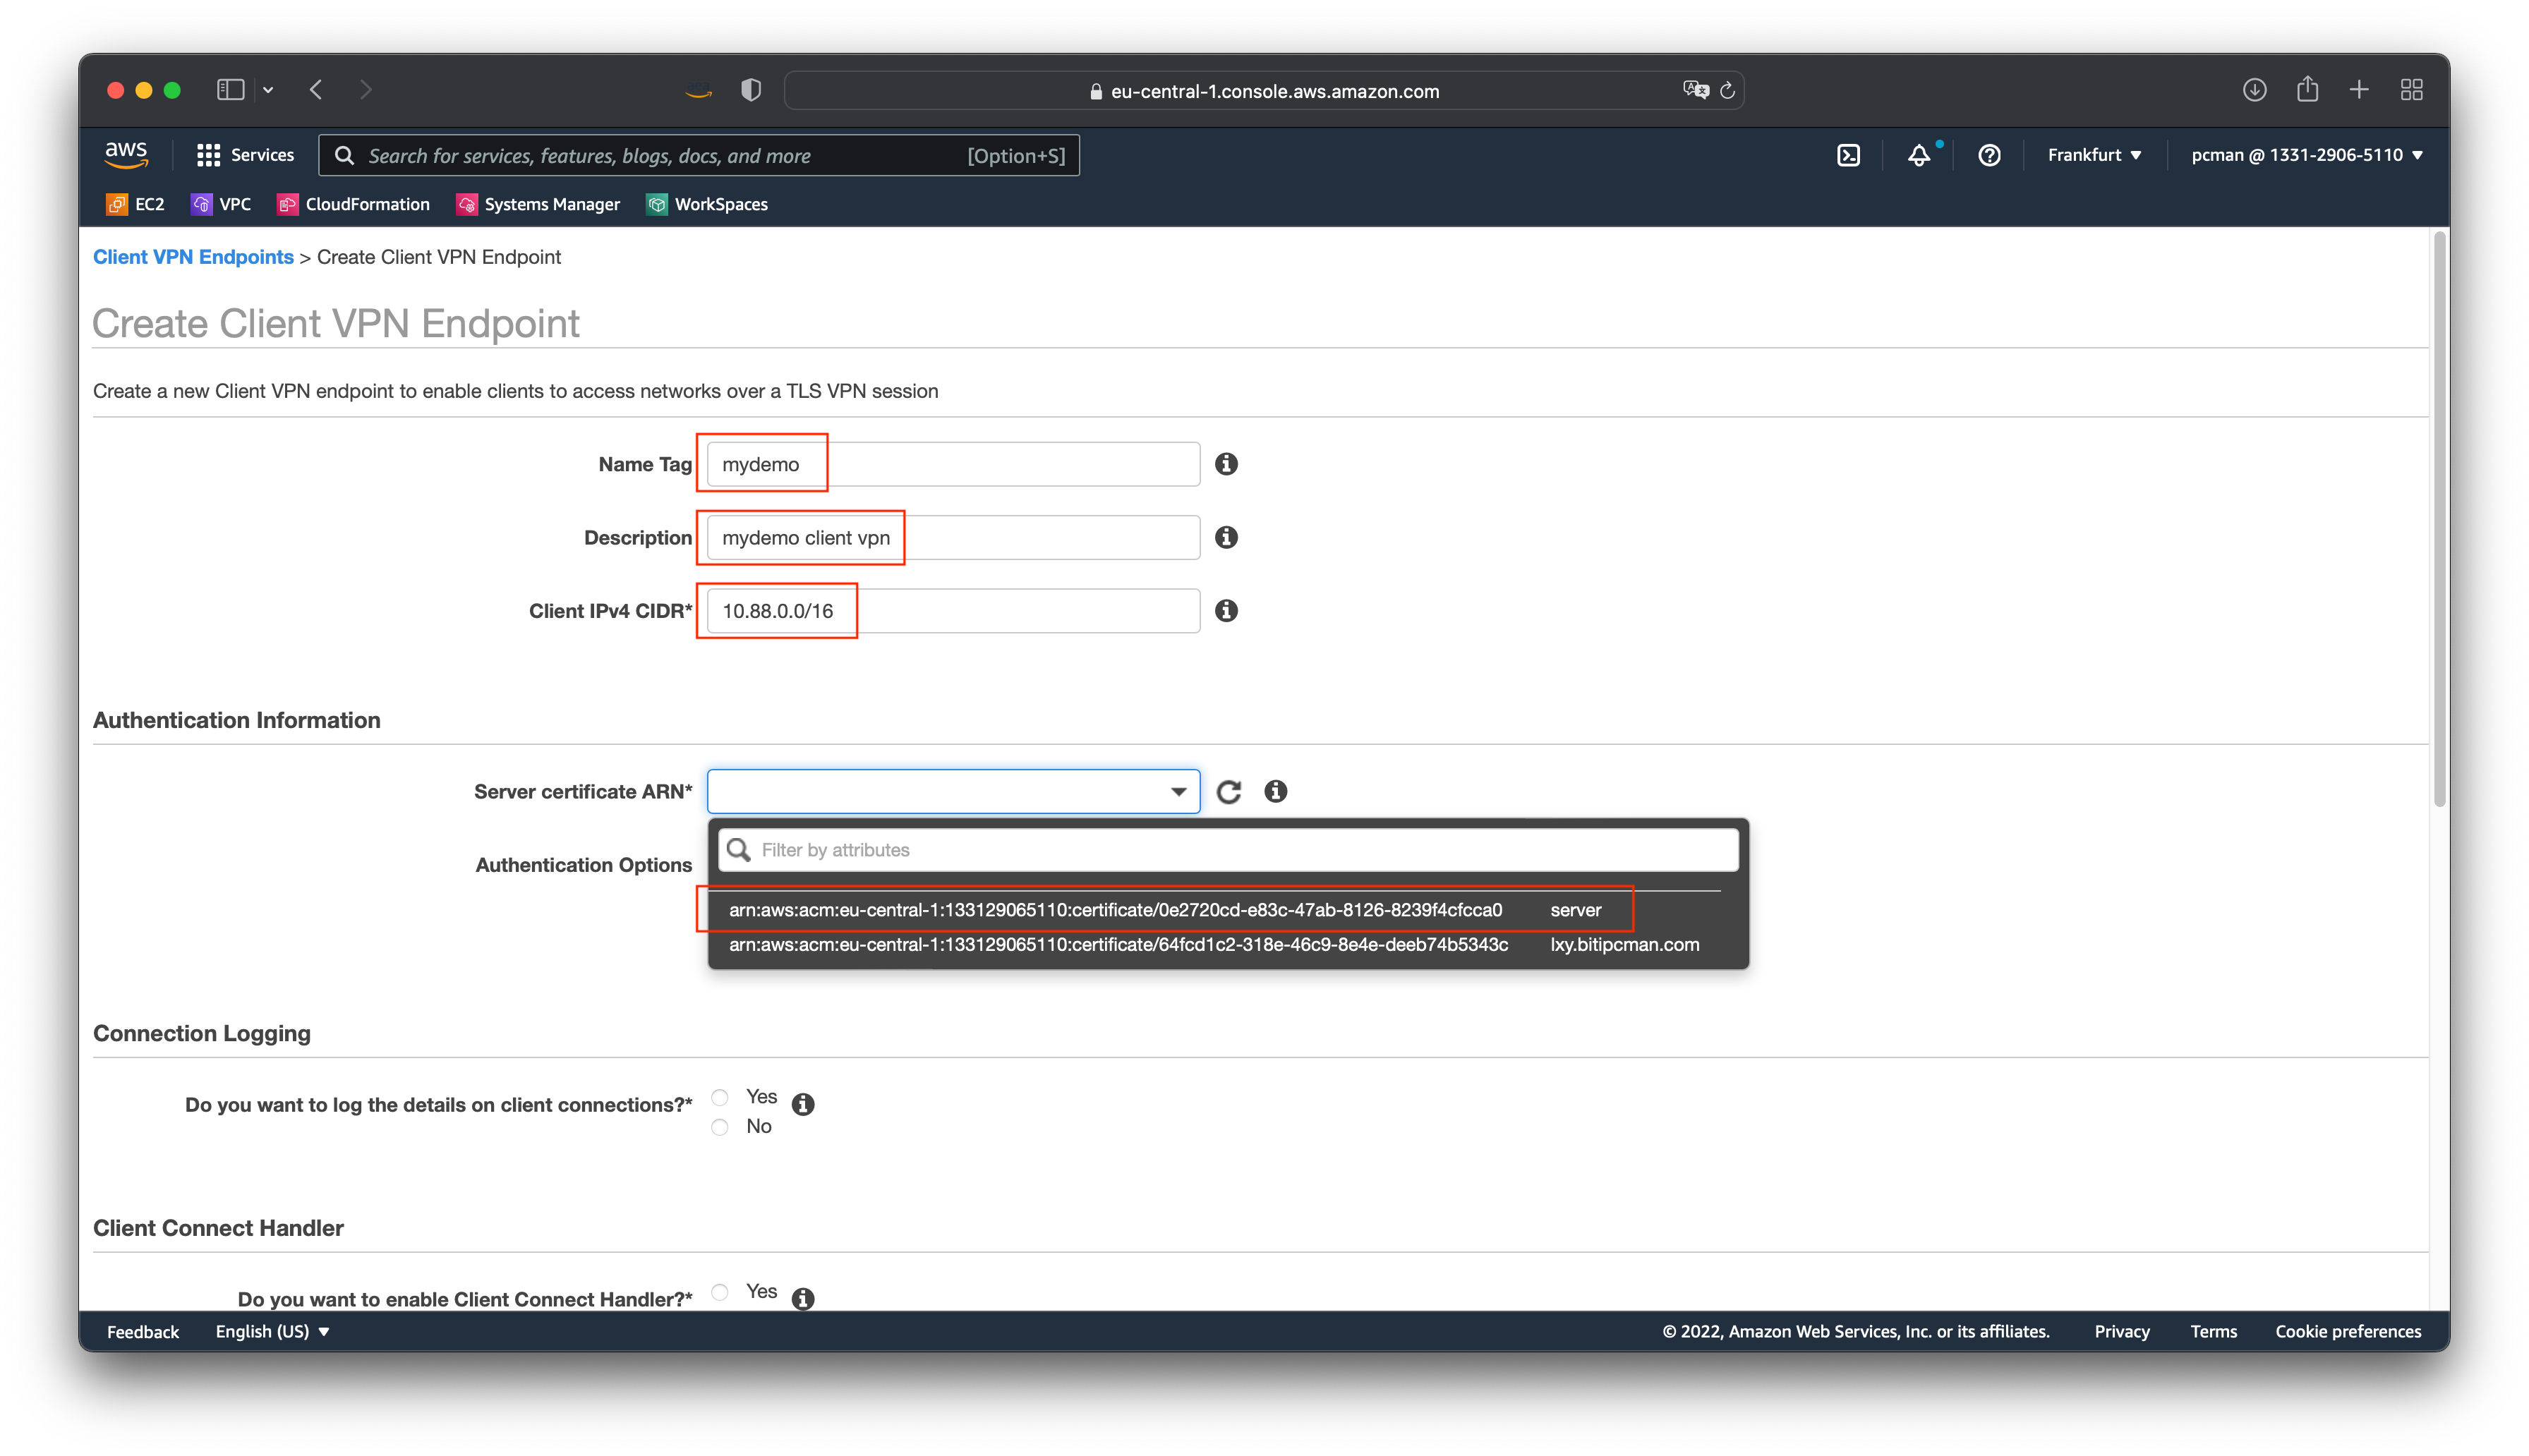Open the WorkSpaces shortcut

(x=707, y=204)
